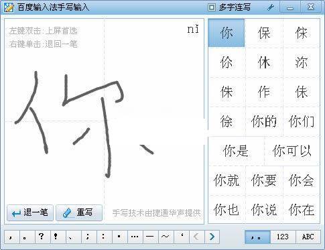Screen dimensions: 325x250
Task: Toggle the 多字连写 checkbox
Action: point(212,7)
